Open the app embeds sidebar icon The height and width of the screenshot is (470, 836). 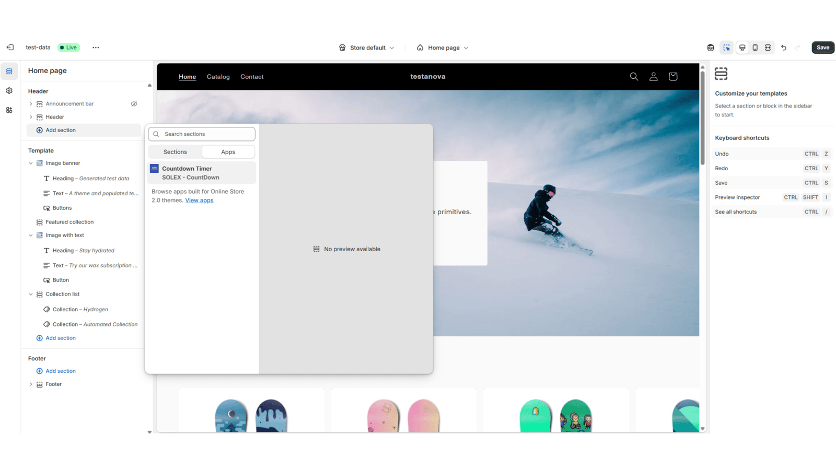tap(9, 110)
